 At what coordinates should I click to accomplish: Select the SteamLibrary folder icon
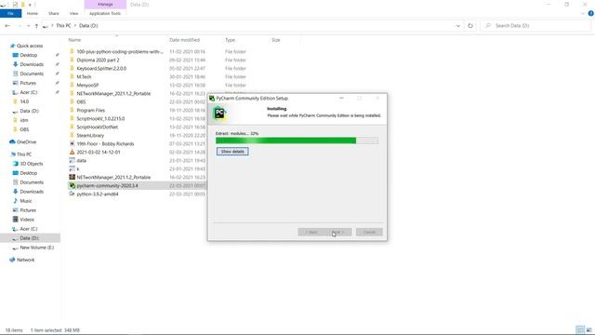72,135
